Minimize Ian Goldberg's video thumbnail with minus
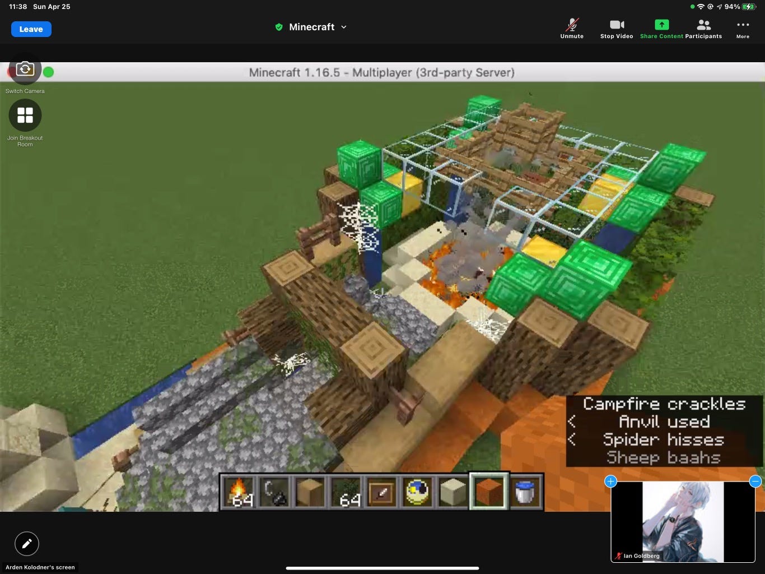765x574 pixels. click(x=755, y=481)
